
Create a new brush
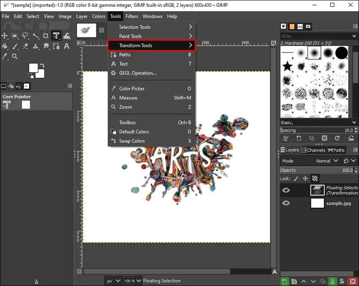point(299,138)
